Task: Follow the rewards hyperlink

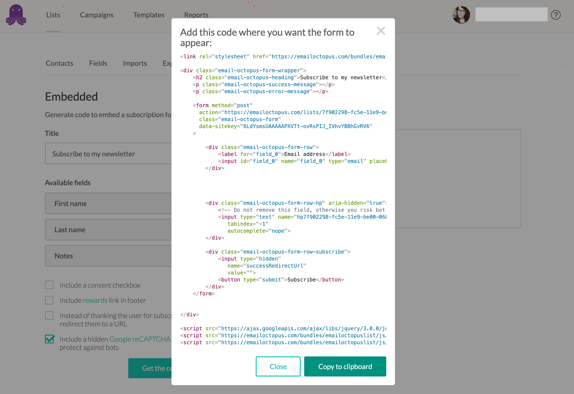Action: 95,300
